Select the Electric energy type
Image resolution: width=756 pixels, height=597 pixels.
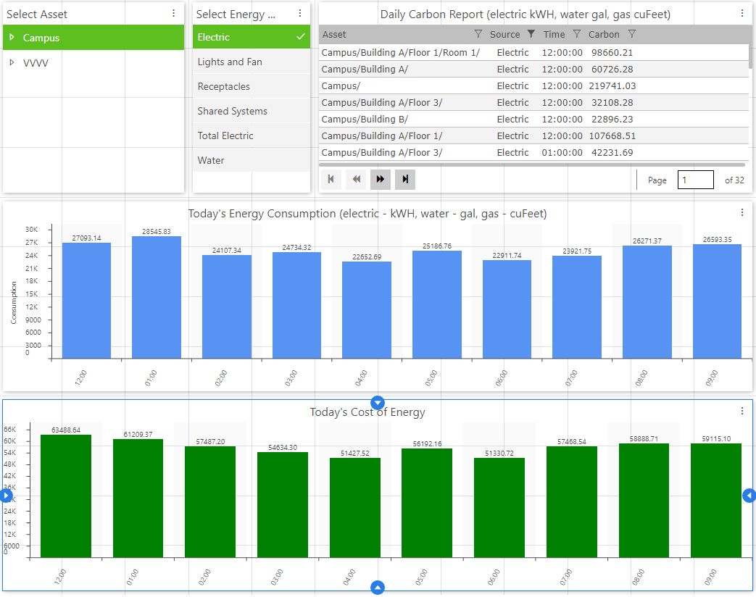[252, 37]
